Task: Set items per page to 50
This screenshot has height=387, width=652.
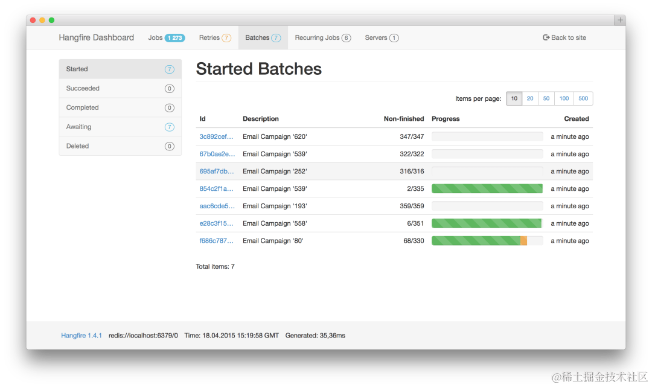Action: point(546,98)
